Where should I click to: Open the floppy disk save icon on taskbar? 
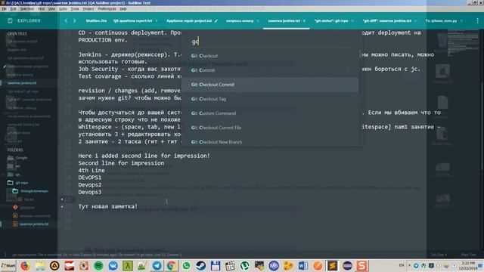216,265
